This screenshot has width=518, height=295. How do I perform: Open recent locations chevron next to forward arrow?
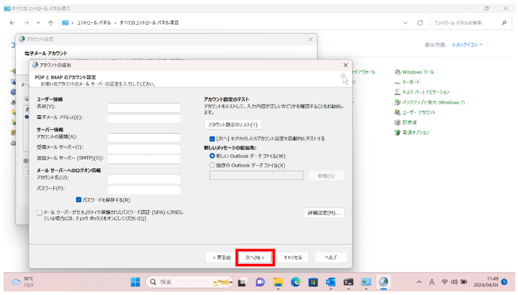(x=38, y=23)
